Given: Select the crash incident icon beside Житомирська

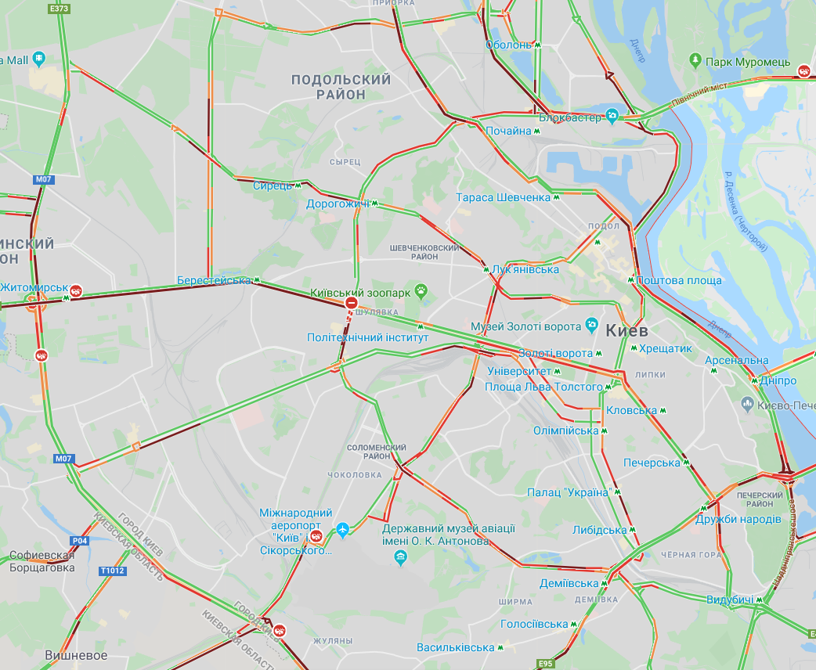Looking at the screenshot, I should coord(77,291).
